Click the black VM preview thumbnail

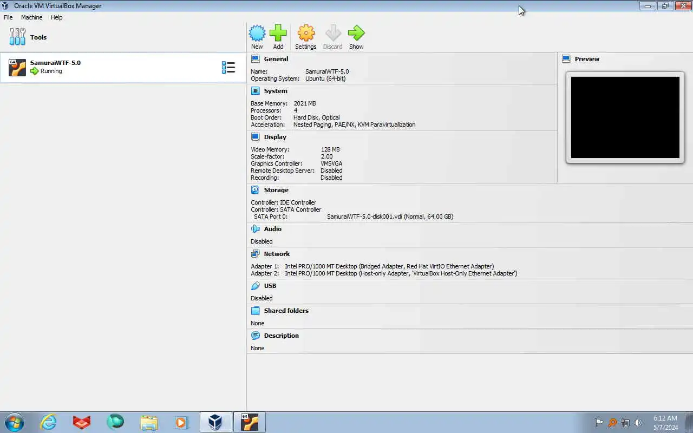pos(625,117)
